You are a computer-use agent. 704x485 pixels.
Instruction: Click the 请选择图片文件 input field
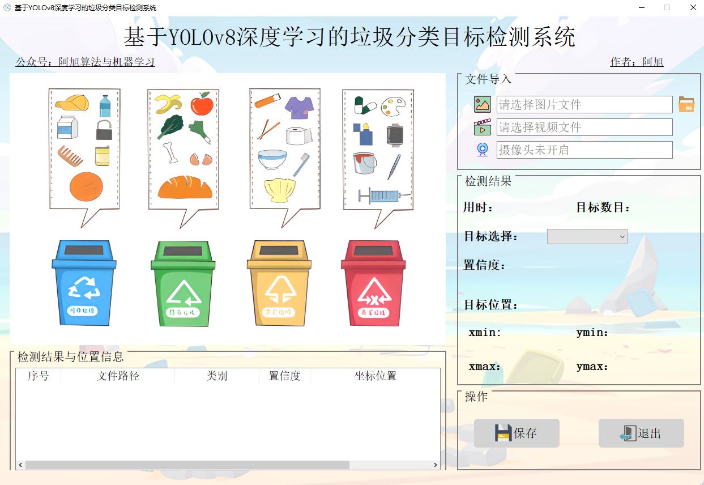[x=584, y=105]
